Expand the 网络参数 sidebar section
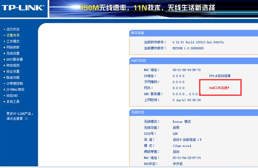This screenshot has height=168, width=258. 13,47
